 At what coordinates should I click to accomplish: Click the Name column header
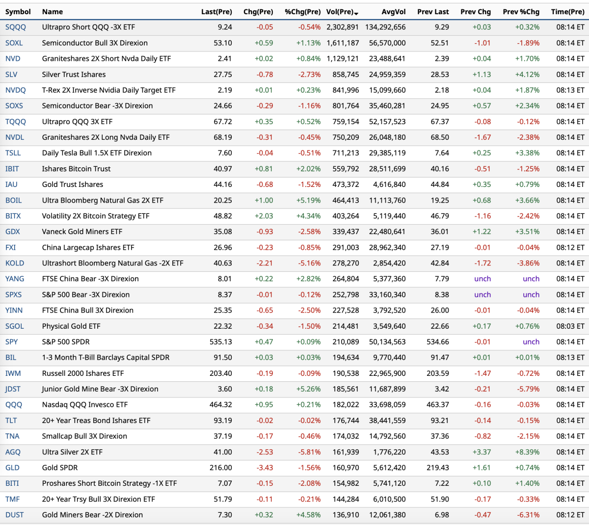(x=53, y=12)
